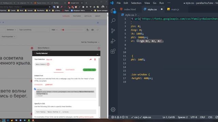This screenshot has height=122, width=218.
Task: Click the CRLF line ending status entry
Action: click(202, 117)
